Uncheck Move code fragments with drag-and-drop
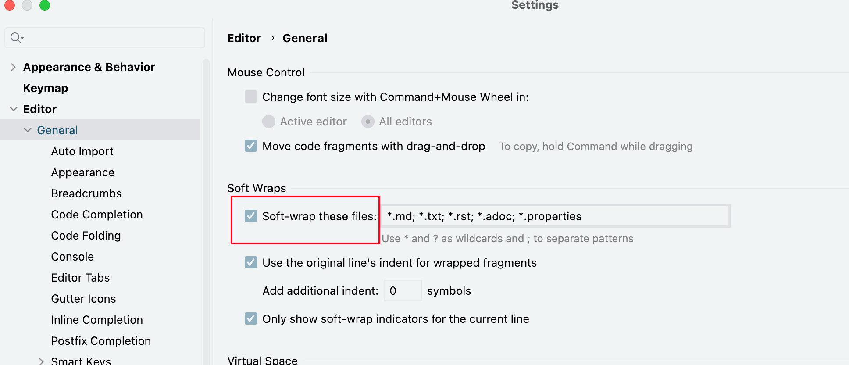 coord(251,146)
